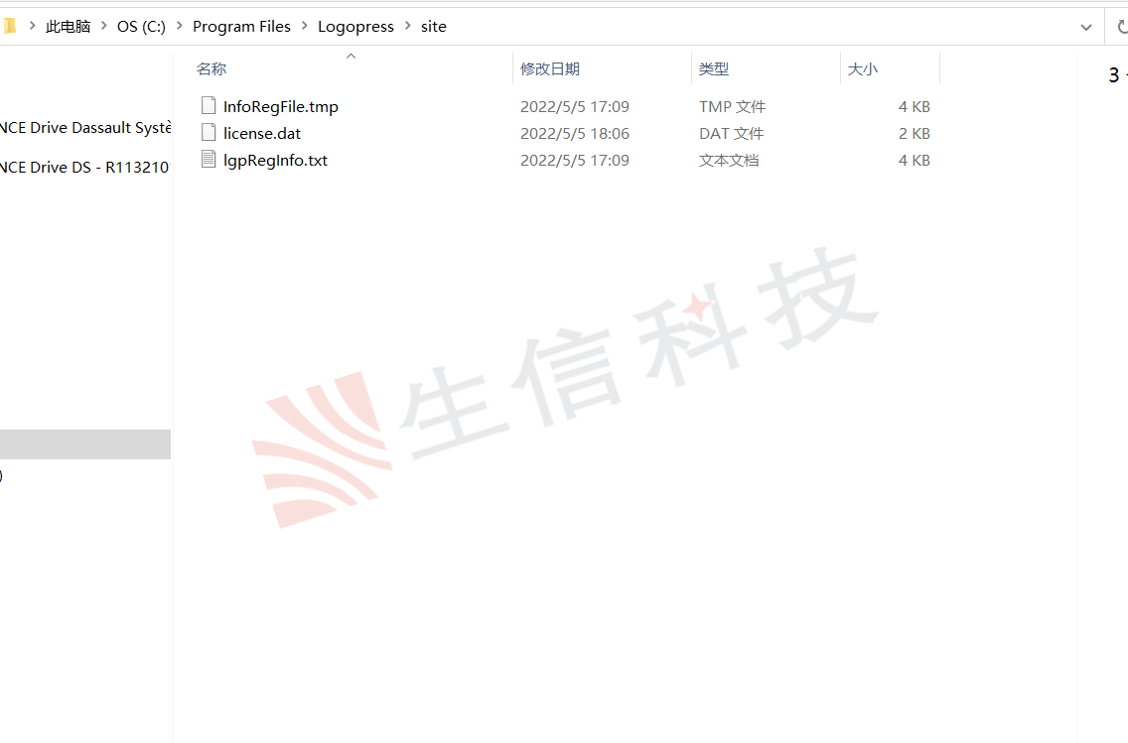The width and height of the screenshot is (1128, 743).
Task: Open the Drive Dassault Systè navigation item
Action: click(85, 127)
